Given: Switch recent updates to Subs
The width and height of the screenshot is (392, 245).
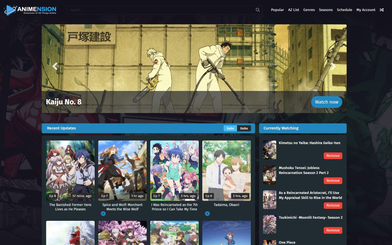Looking at the screenshot, I should 230,128.
